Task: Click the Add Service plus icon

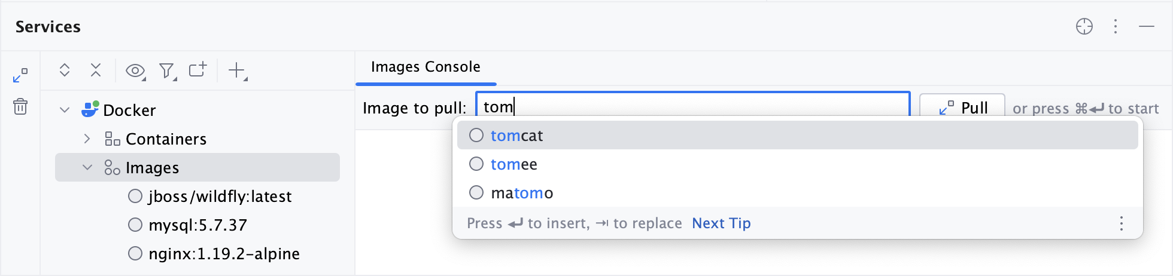Action: [237, 70]
